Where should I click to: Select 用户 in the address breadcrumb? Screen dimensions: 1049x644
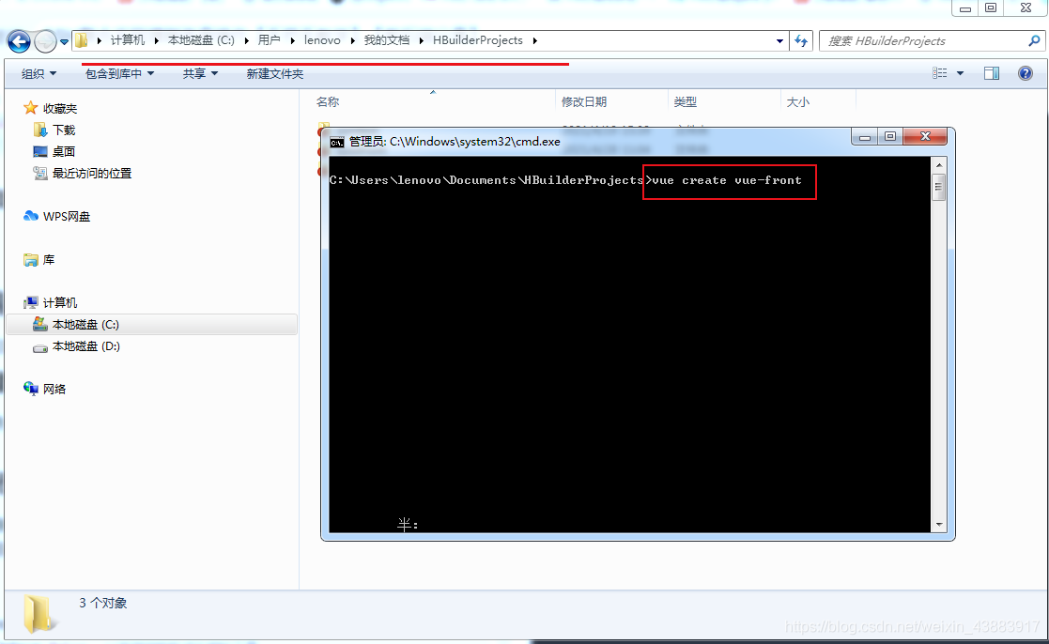tap(269, 40)
